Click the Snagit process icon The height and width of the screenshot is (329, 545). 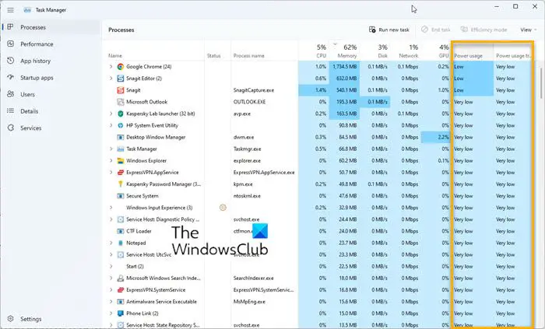click(x=120, y=90)
